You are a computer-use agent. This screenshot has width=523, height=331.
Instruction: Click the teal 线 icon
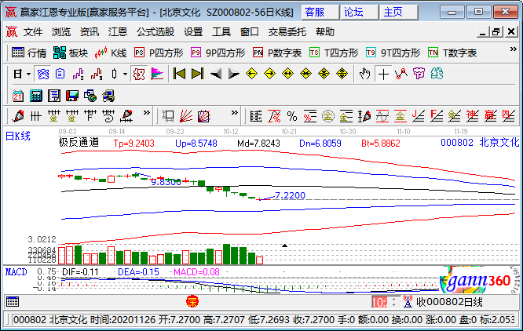tap(437, 74)
